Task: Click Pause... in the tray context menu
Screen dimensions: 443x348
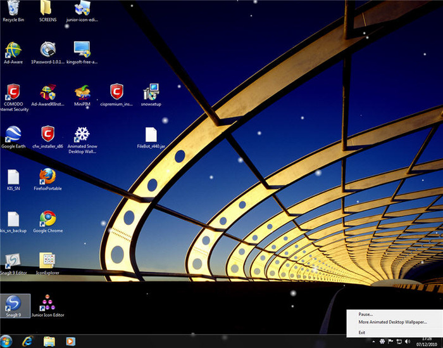Action: 366,314
